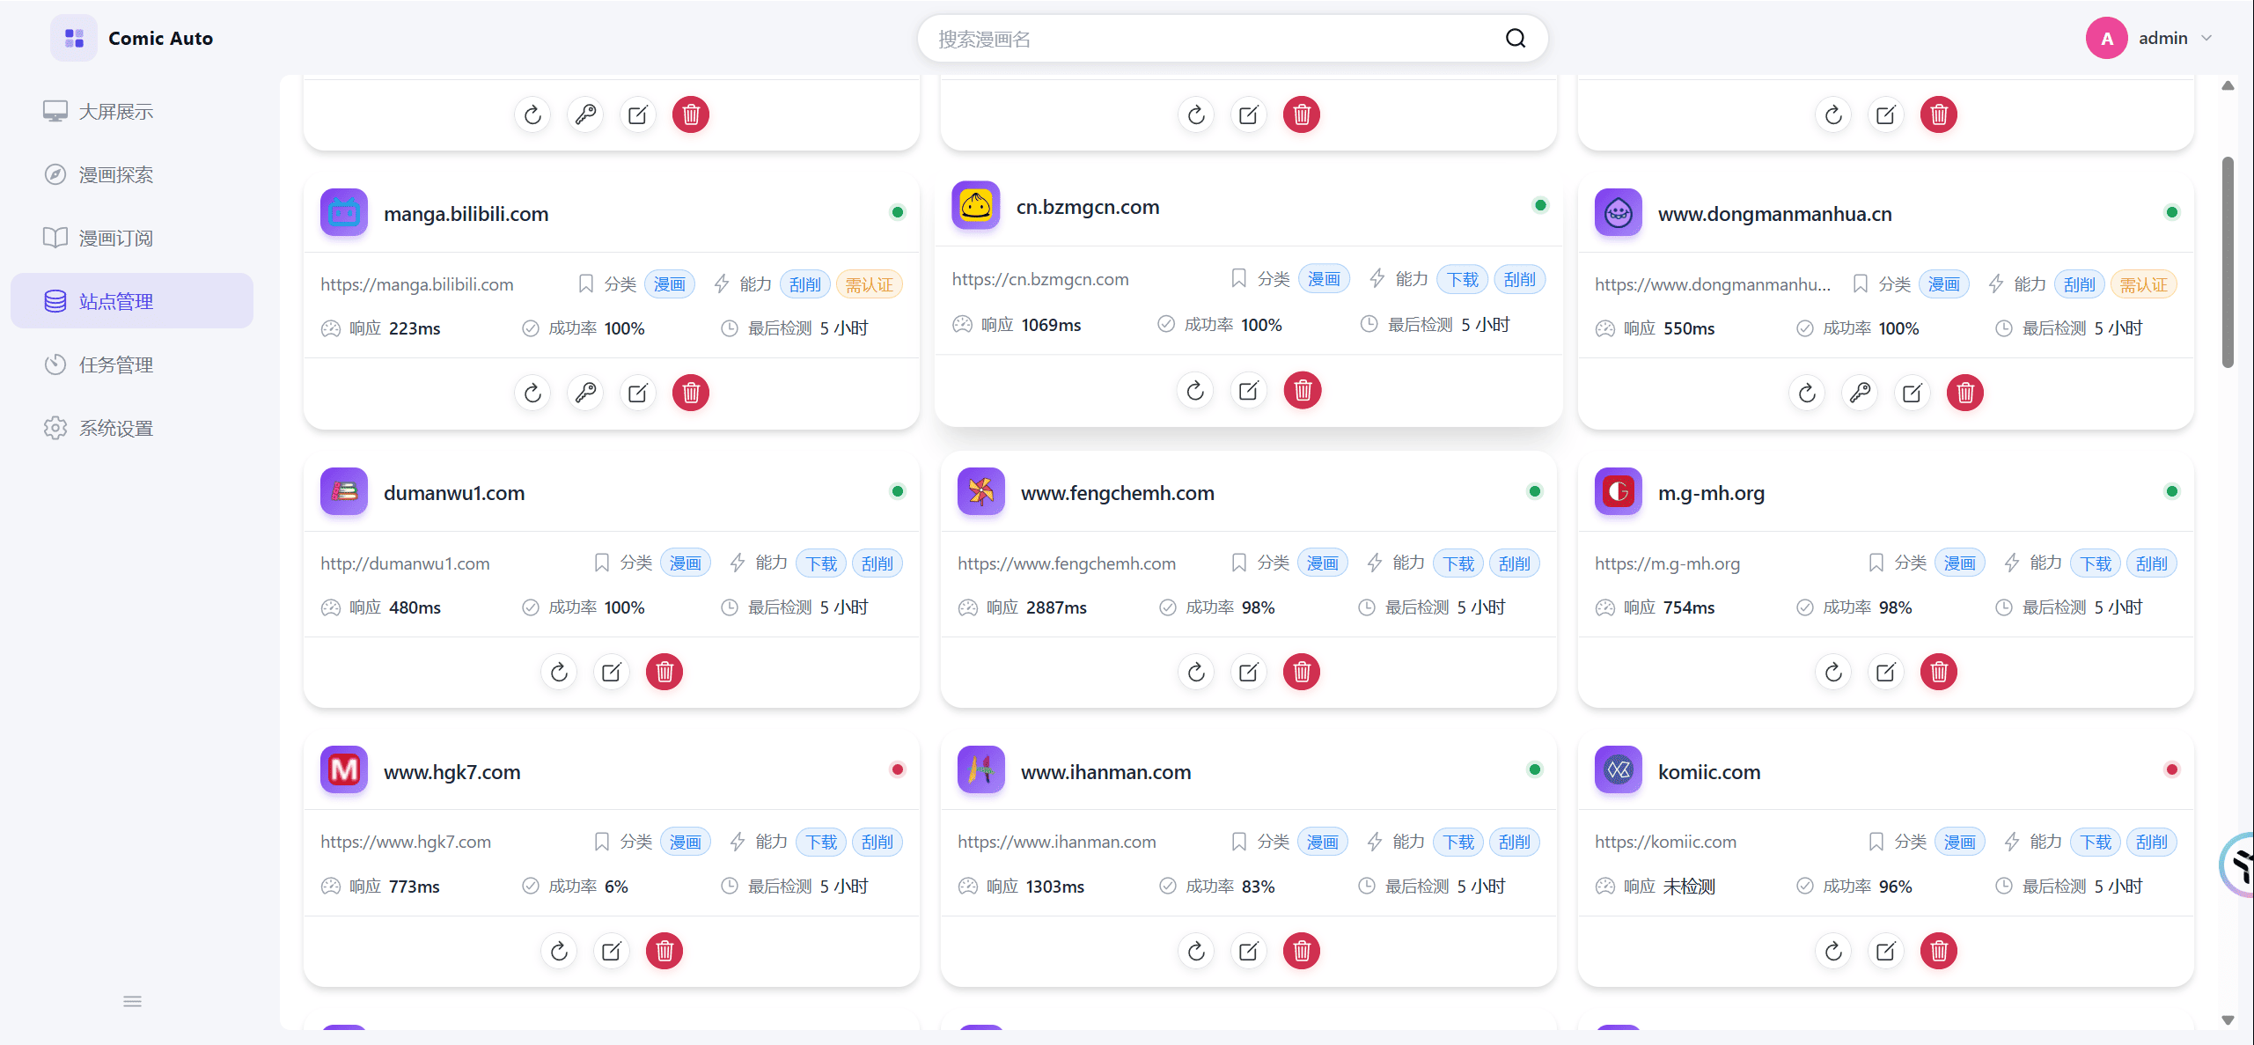Refresh the dumanwu1.com site check
The width and height of the screenshot is (2254, 1045).
pyautogui.click(x=559, y=672)
